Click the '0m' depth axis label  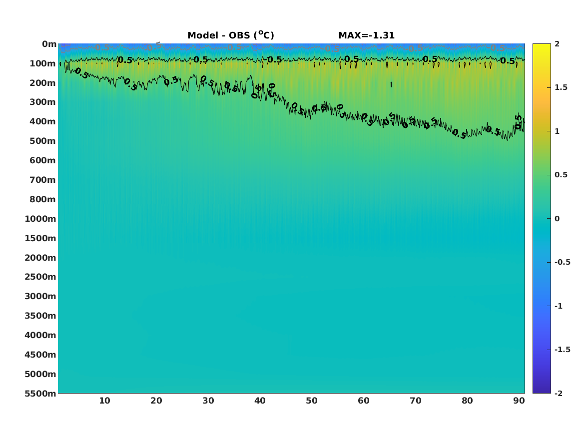coord(49,44)
